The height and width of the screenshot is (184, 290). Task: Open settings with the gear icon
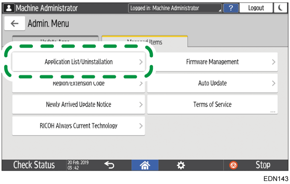click(x=181, y=165)
